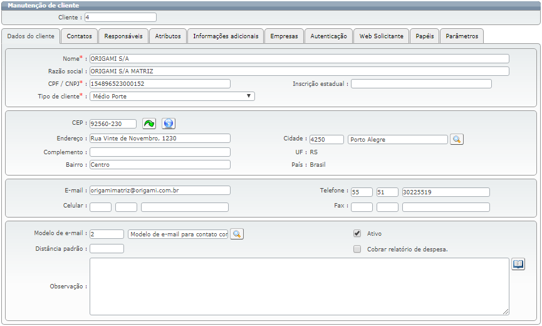Click the Telefone country code field 55

click(362, 192)
